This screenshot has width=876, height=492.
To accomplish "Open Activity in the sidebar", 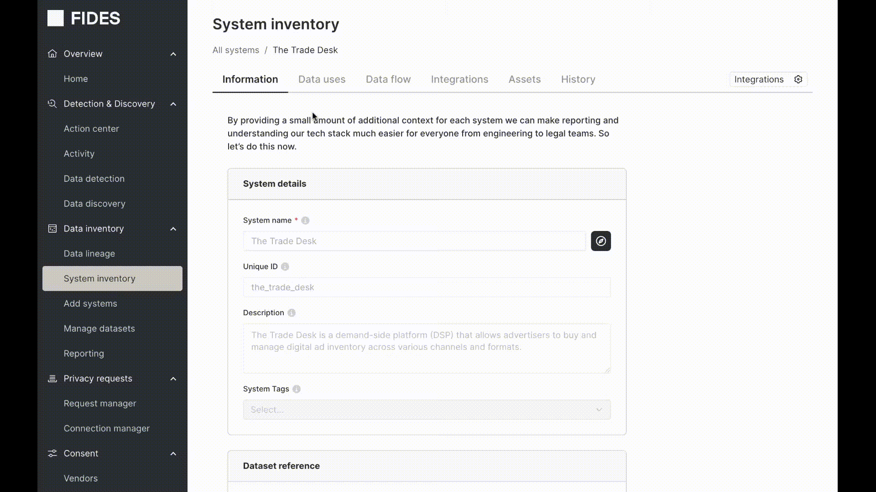I will (x=79, y=154).
